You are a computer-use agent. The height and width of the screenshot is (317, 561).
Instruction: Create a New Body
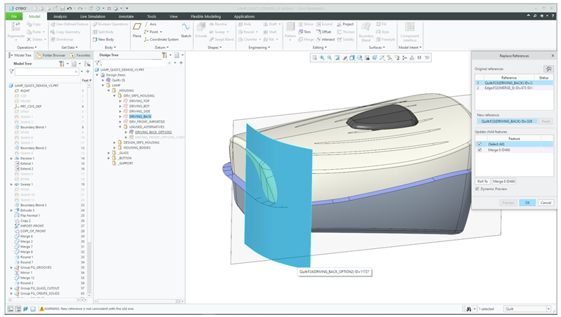pos(104,39)
